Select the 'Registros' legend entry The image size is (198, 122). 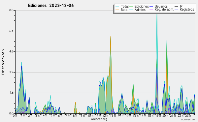pos(187,10)
